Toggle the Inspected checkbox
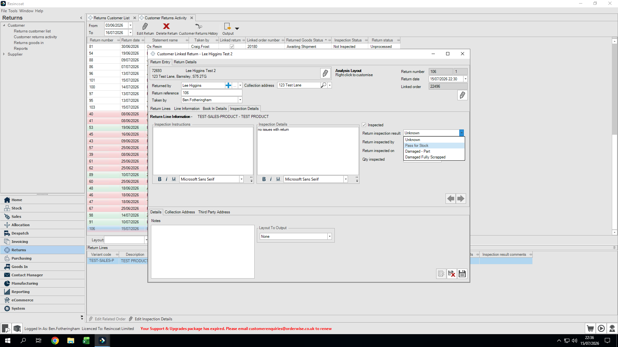This screenshot has height=347, width=618. [x=364, y=125]
